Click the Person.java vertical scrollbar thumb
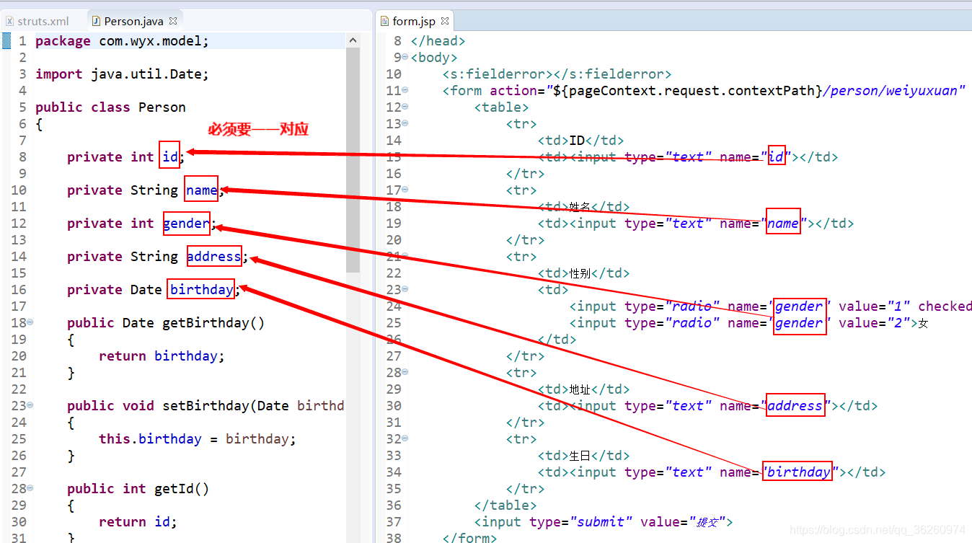 coord(353,160)
